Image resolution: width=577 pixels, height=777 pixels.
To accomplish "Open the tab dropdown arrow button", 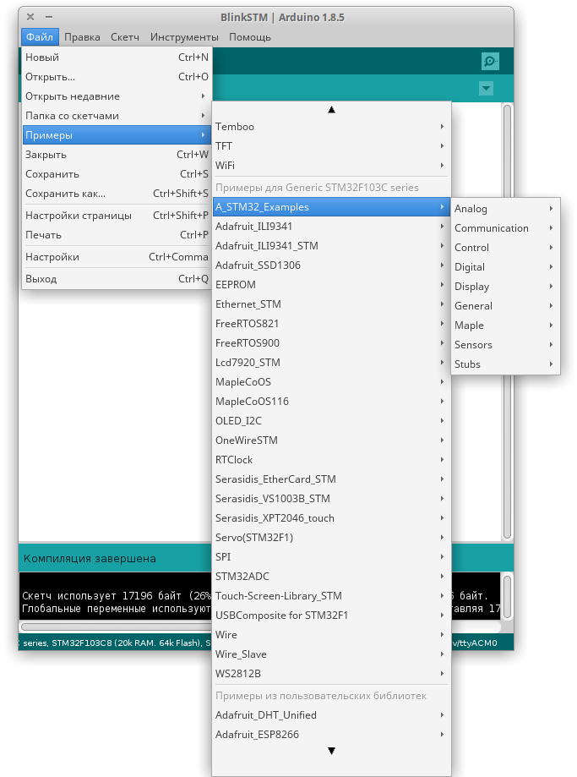I will (486, 89).
